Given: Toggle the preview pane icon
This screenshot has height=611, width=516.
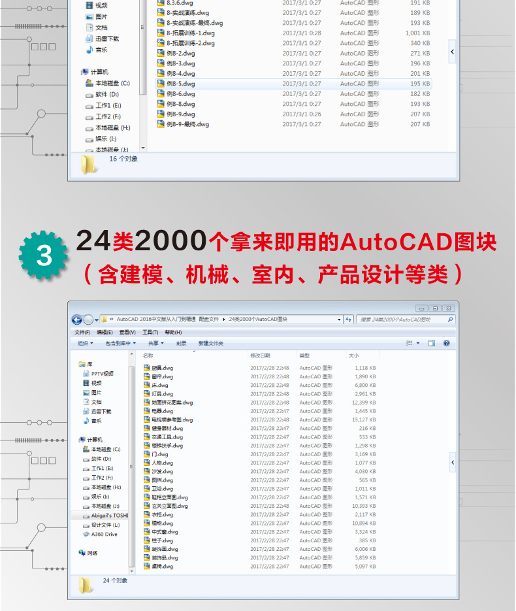Looking at the screenshot, I should (x=432, y=343).
